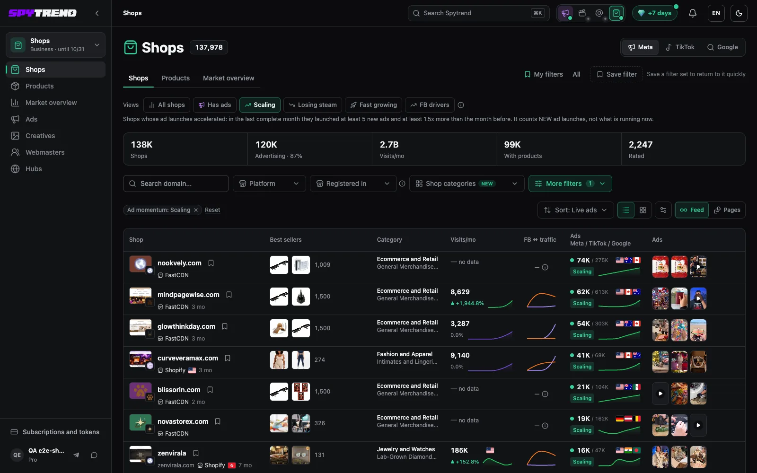Switch to Pages mode

pos(727,210)
